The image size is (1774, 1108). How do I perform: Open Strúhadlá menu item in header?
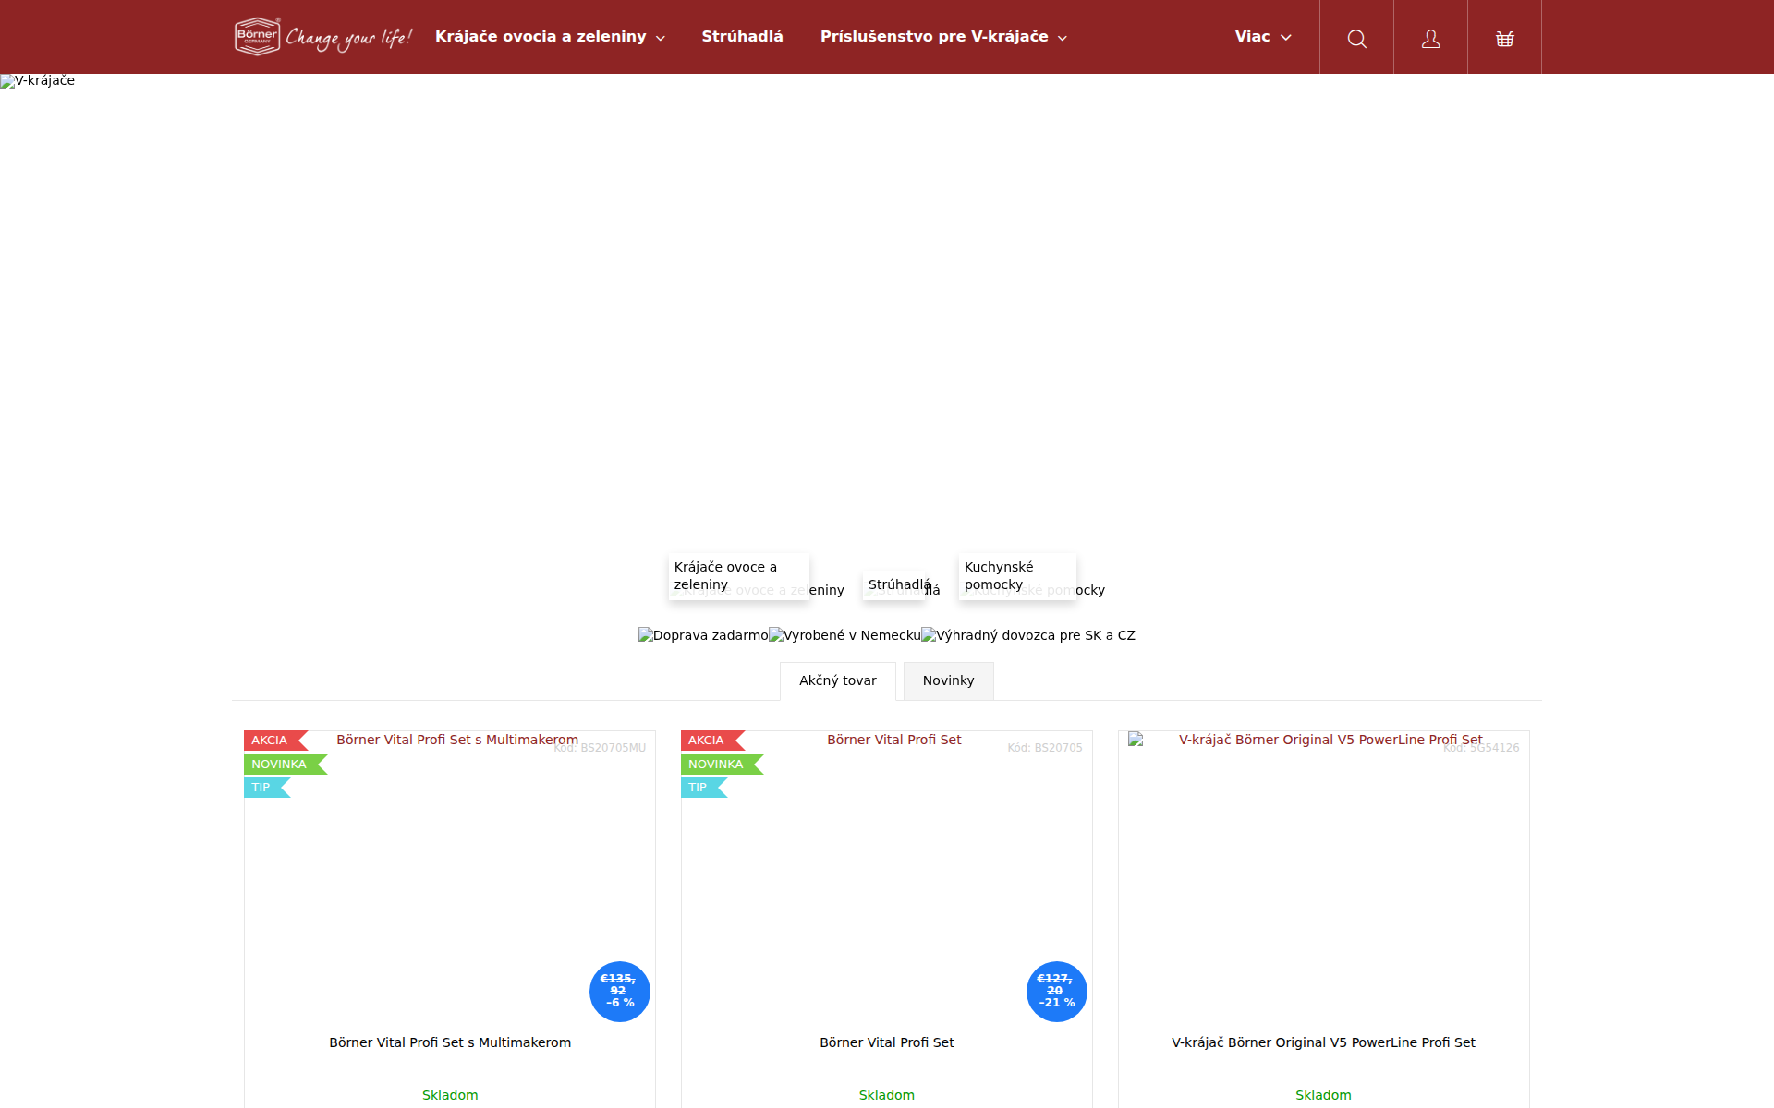(x=742, y=37)
